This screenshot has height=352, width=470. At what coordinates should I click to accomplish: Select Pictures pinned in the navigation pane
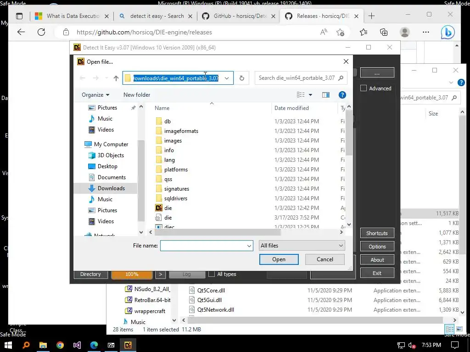point(107,107)
